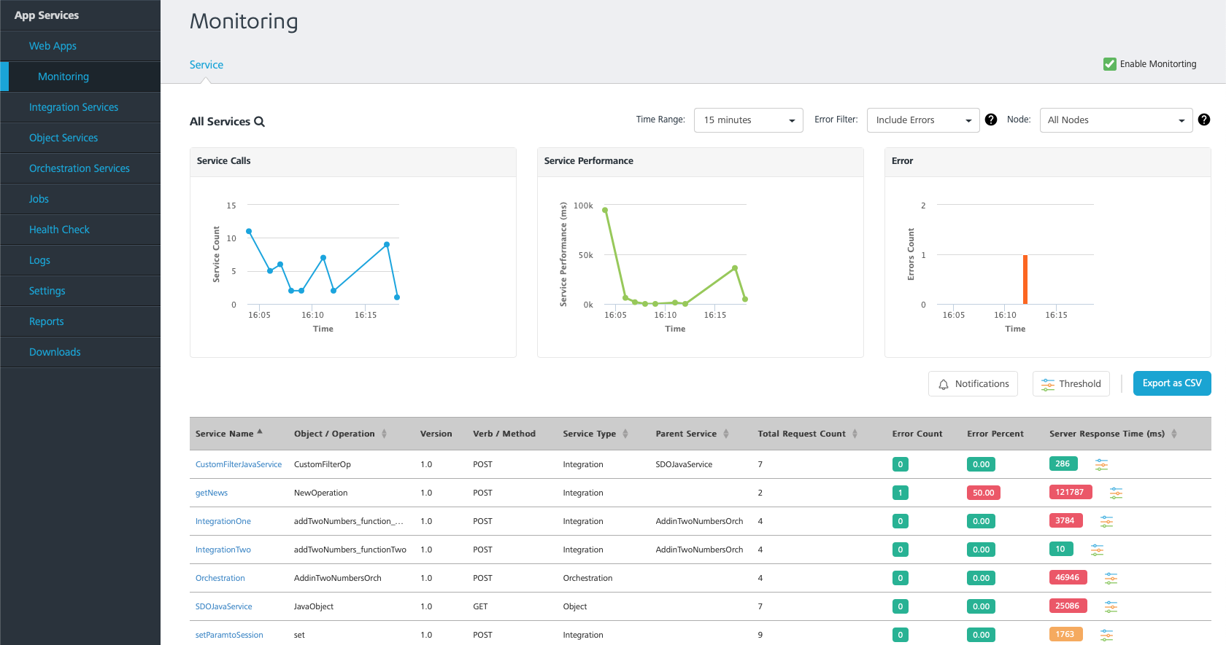Click the Export as CSV button
This screenshot has height=645, width=1226.
click(x=1172, y=383)
